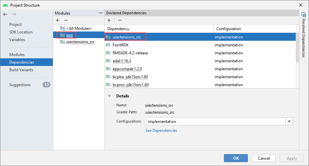The width and height of the screenshot is (309, 166).
Task: Remove selected dependency with minus icon
Action: pos(120,20)
